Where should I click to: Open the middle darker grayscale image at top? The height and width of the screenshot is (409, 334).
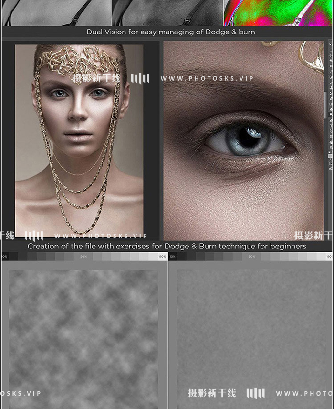167,13
